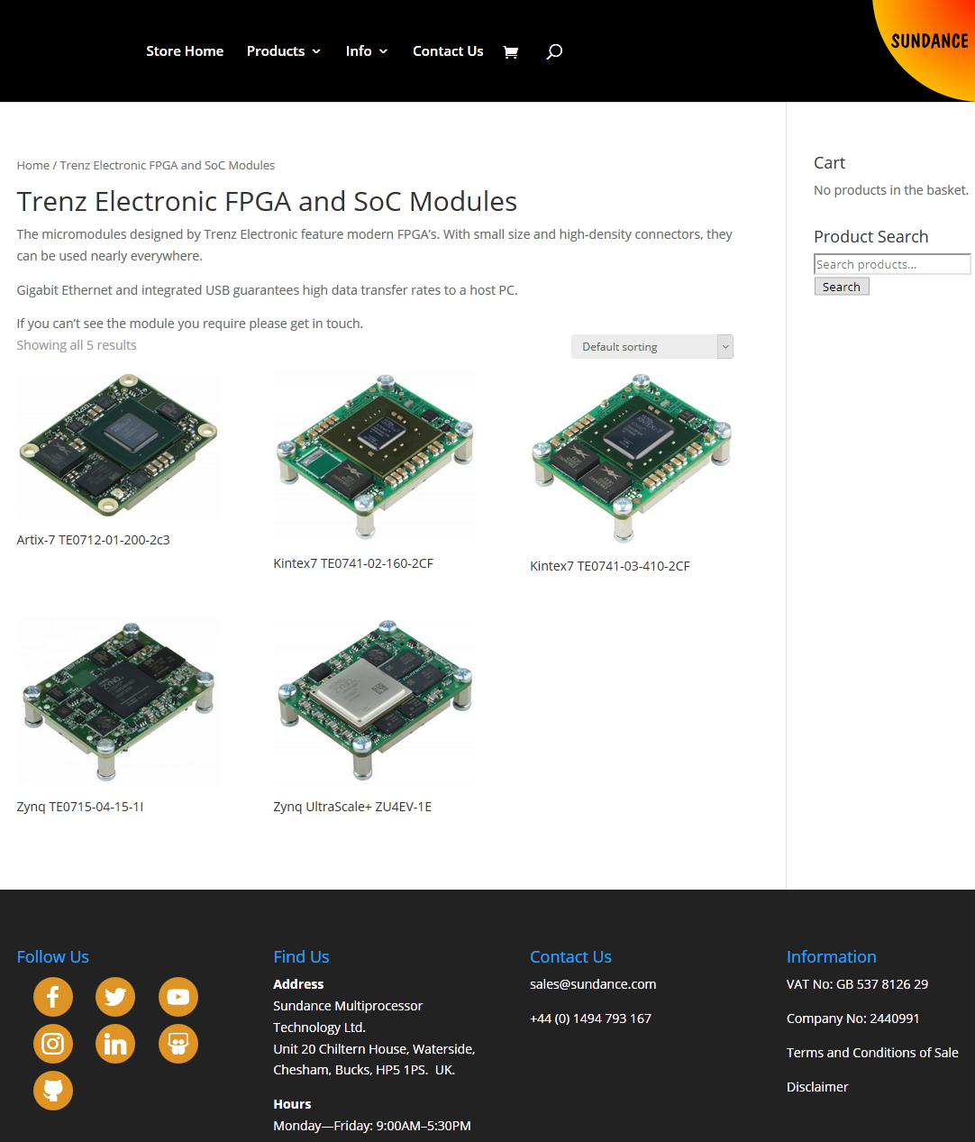Open Artix-7 TE0712-01-200-2c3 product link
This screenshot has width=975, height=1142.
point(94,540)
